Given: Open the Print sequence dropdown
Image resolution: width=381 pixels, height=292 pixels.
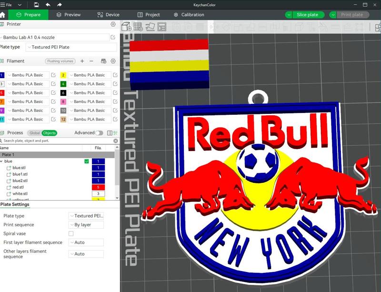Looking at the screenshot, I should click(x=86, y=225).
